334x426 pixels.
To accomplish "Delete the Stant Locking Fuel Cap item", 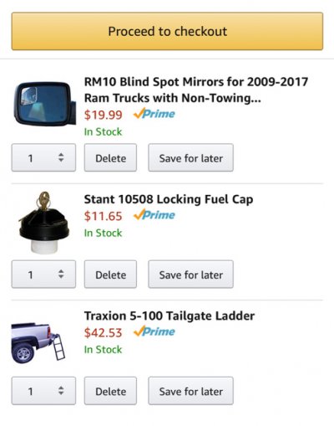I will (x=110, y=275).
